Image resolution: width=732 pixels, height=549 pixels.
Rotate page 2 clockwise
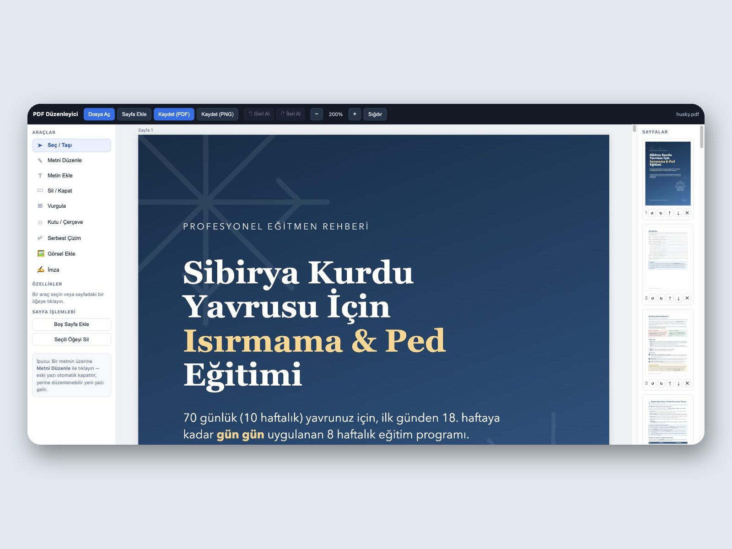click(661, 298)
